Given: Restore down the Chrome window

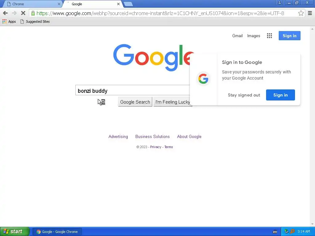Looking at the screenshot, I should (x=297, y=2).
